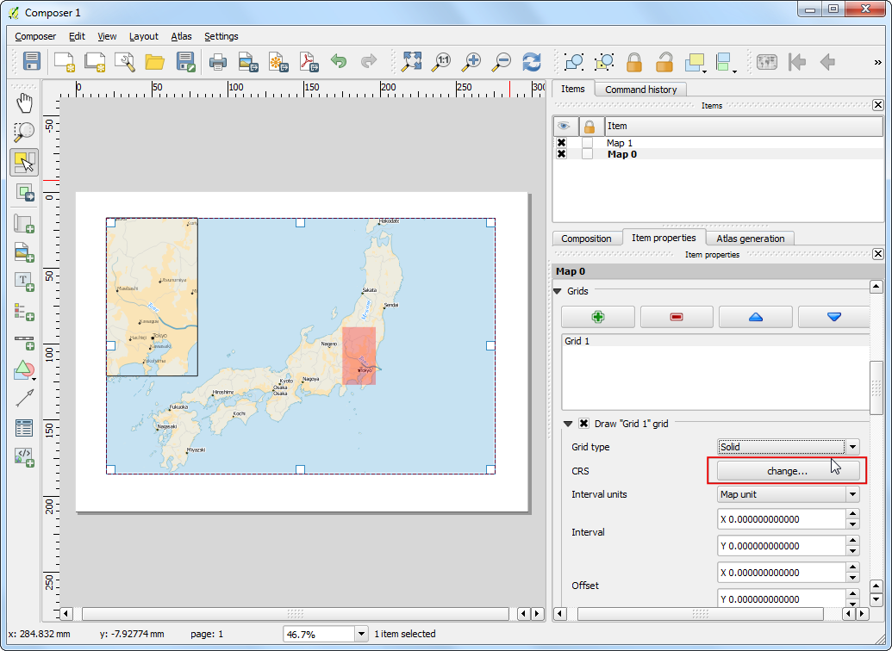Move the grid up in the list

coord(756,317)
